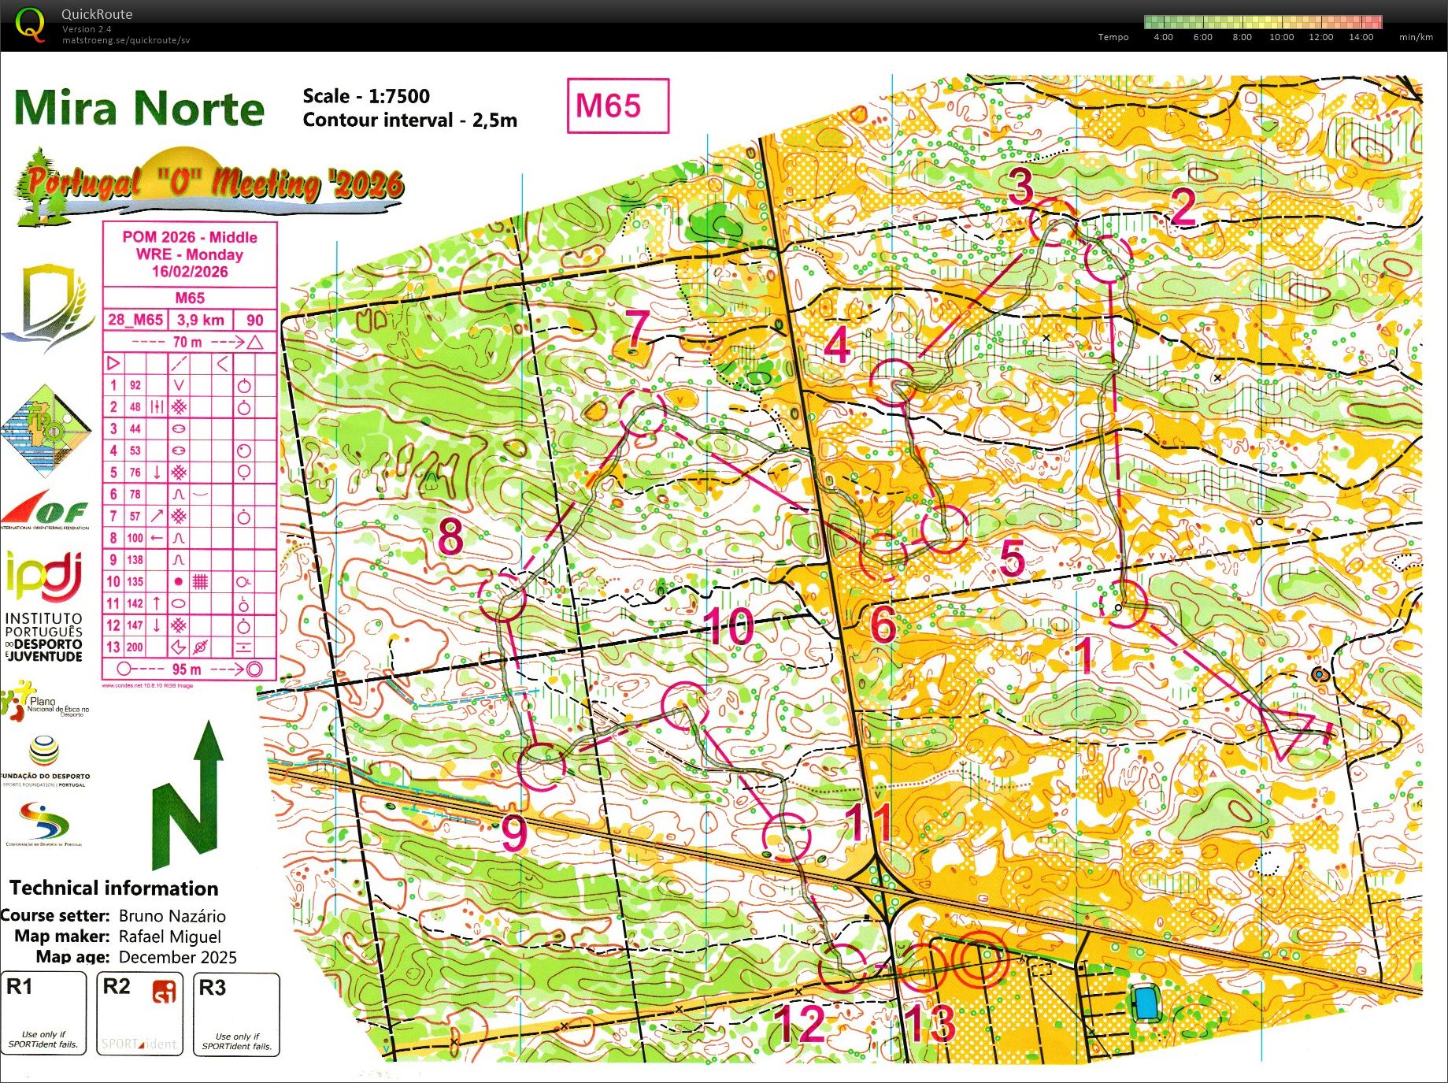Image resolution: width=1448 pixels, height=1083 pixels.
Task: Click the green north arrow
Action: point(191,794)
